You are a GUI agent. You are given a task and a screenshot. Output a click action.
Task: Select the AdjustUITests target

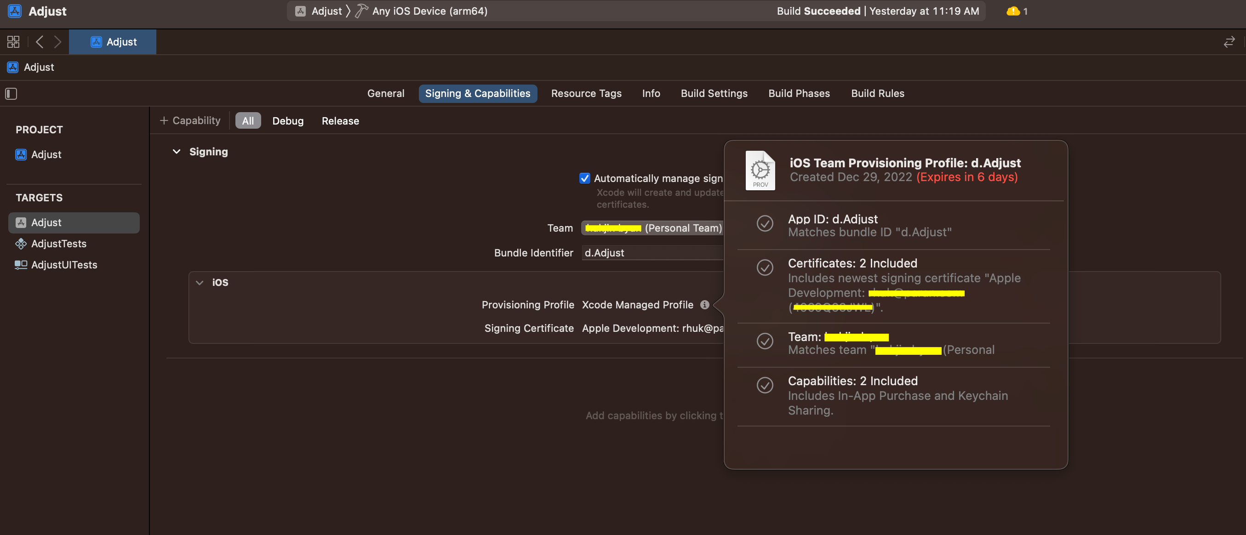click(x=64, y=265)
